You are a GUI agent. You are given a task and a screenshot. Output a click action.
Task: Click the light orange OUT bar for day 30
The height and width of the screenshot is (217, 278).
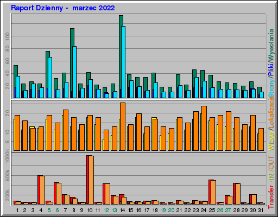[x=254, y=200]
